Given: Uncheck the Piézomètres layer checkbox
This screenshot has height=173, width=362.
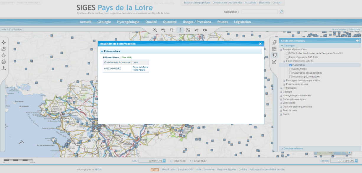Looking at the screenshot, I should [290, 65].
